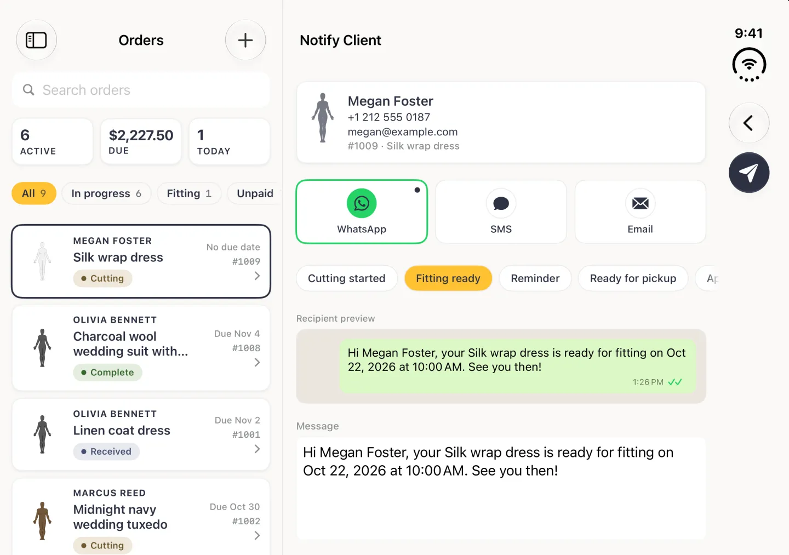Click the search magnifier icon
This screenshot has width=789, height=555.
[x=28, y=90]
